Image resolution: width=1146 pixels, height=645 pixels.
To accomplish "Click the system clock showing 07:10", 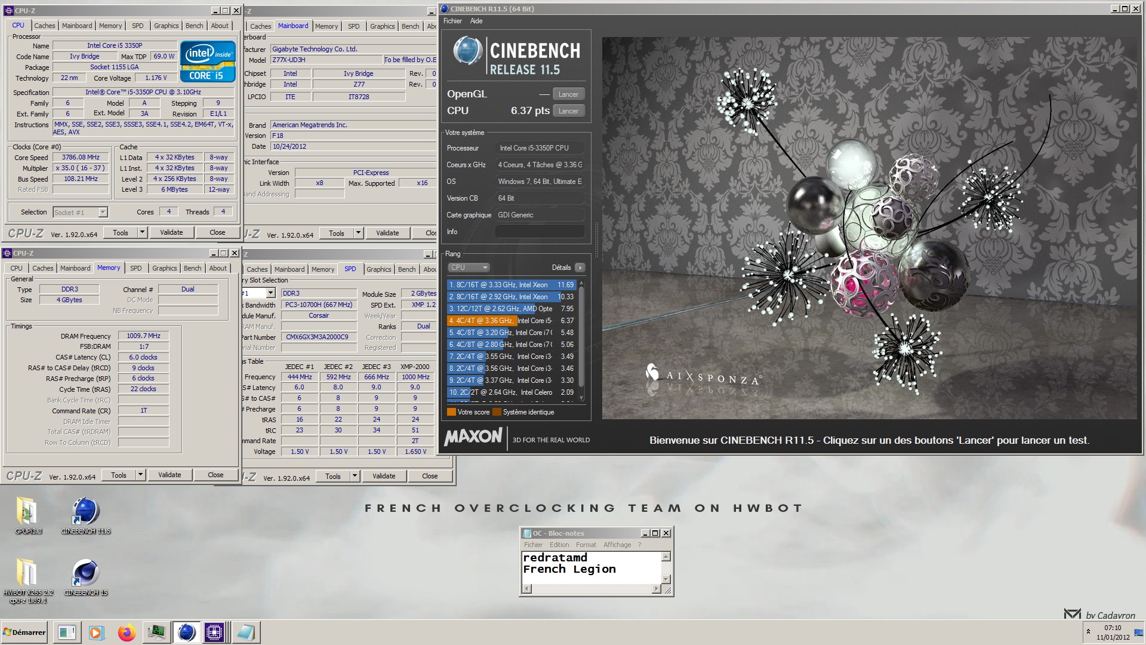I will tap(1112, 628).
